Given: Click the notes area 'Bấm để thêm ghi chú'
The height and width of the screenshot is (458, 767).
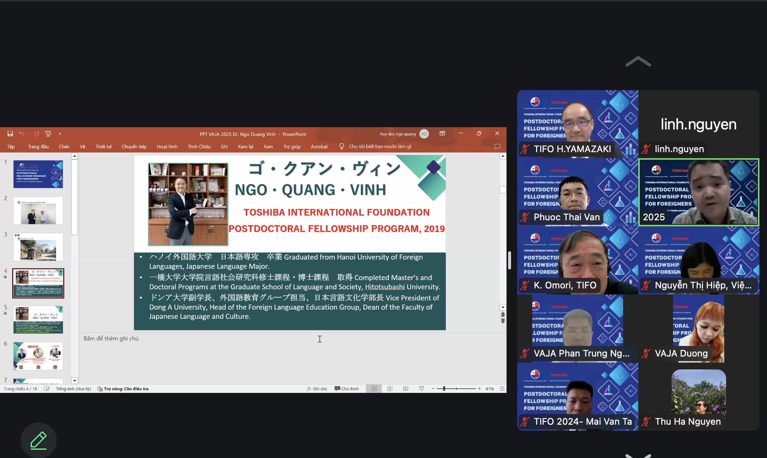Looking at the screenshot, I should tap(111, 338).
